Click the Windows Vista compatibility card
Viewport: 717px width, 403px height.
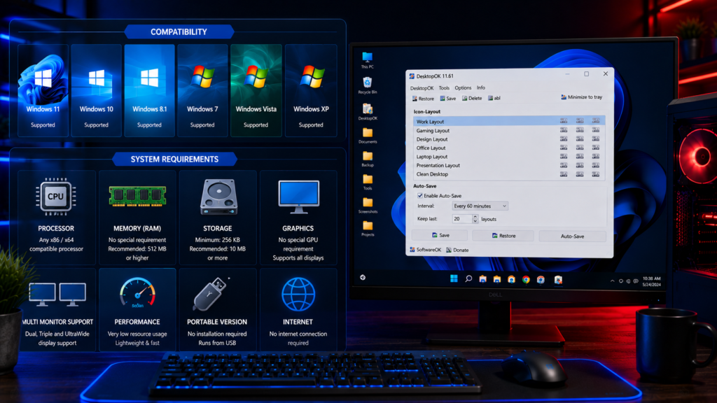[256, 90]
